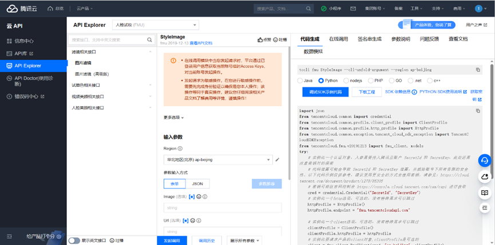
Task: Collapse the sidebar with the bottom-left icon
Action: [9, 236]
